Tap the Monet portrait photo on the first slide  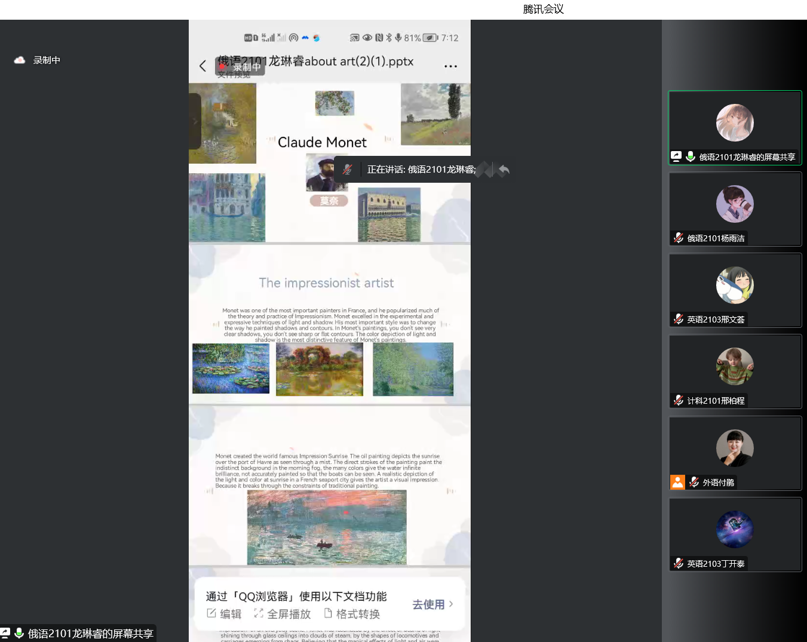click(x=323, y=172)
